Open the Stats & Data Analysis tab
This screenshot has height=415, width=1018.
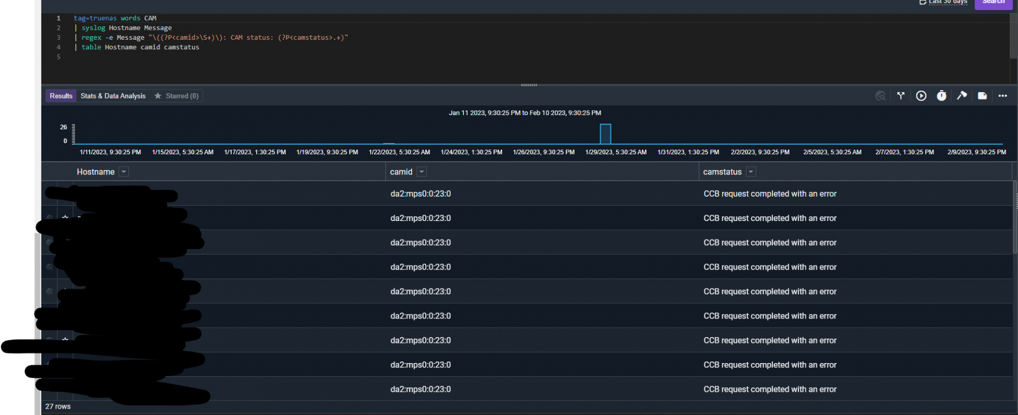click(113, 96)
